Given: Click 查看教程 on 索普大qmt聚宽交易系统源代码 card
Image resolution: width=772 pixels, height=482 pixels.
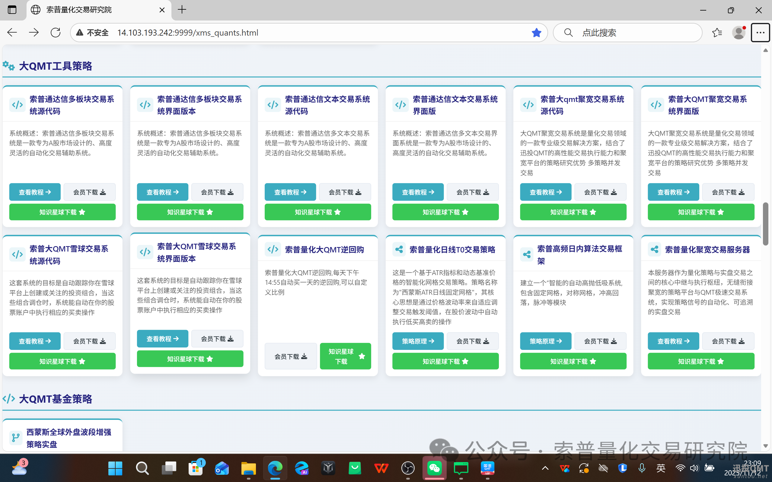Looking at the screenshot, I should [x=546, y=192].
